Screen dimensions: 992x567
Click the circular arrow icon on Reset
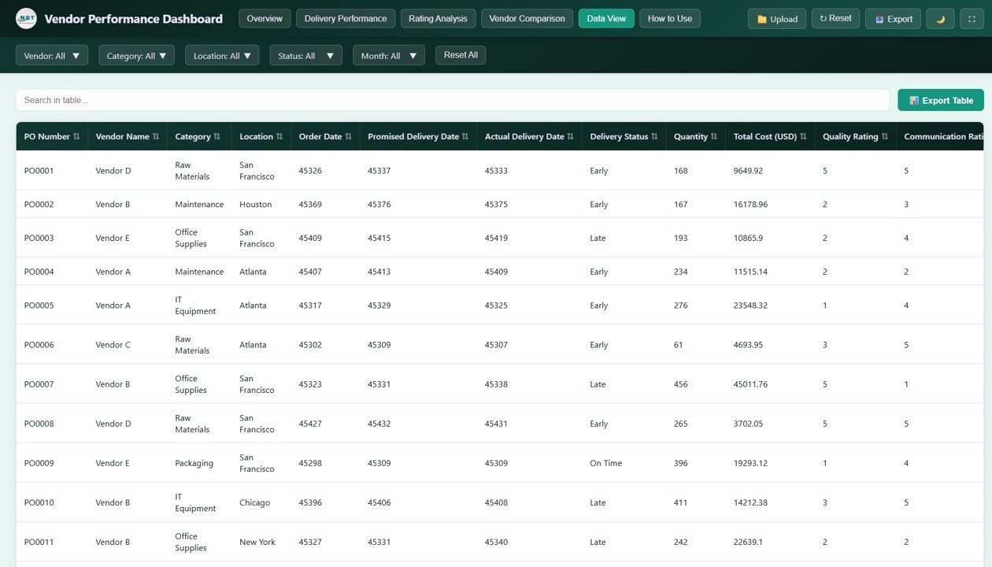click(823, 18)
